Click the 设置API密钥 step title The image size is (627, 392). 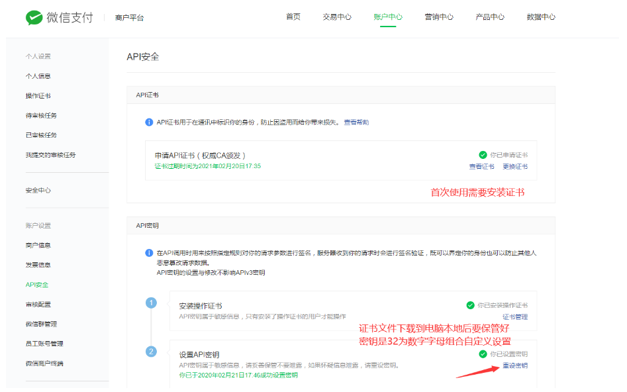pyautogui.click(x=199, y=355)
